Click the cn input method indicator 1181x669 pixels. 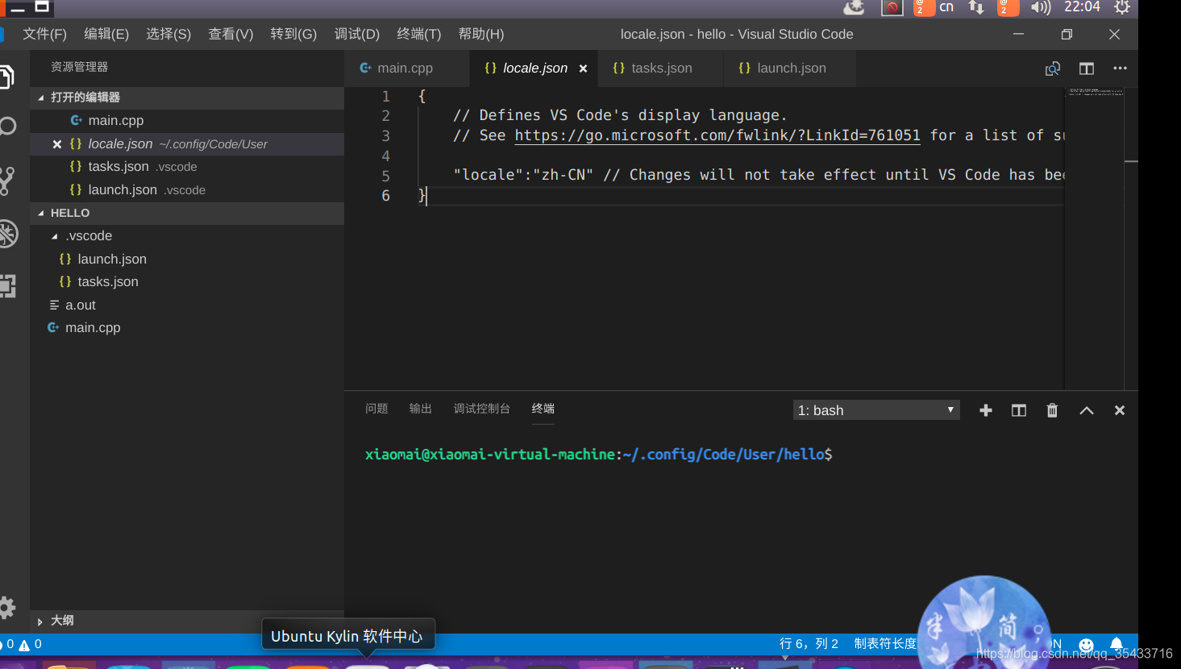[x=946, y=7]
